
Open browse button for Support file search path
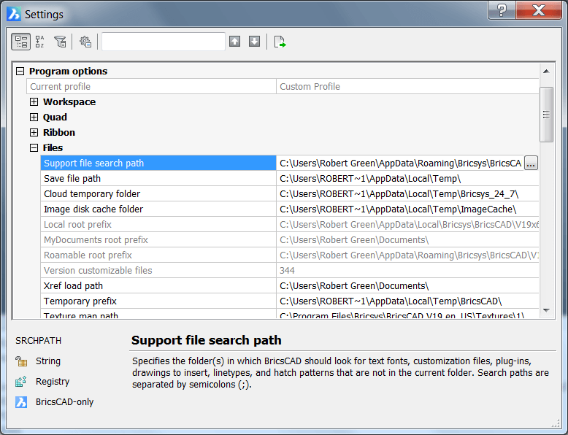(x=531, y=163)
